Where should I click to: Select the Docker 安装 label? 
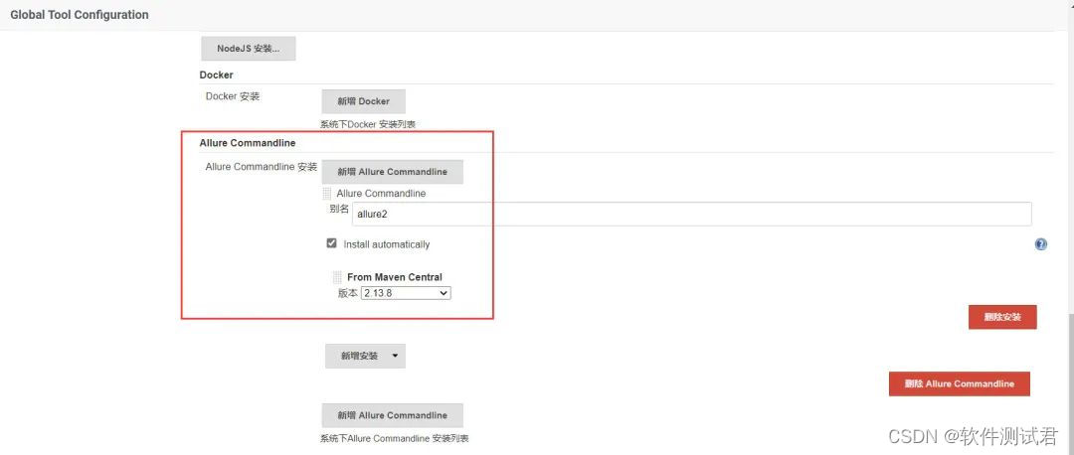[x=233, y=96]
